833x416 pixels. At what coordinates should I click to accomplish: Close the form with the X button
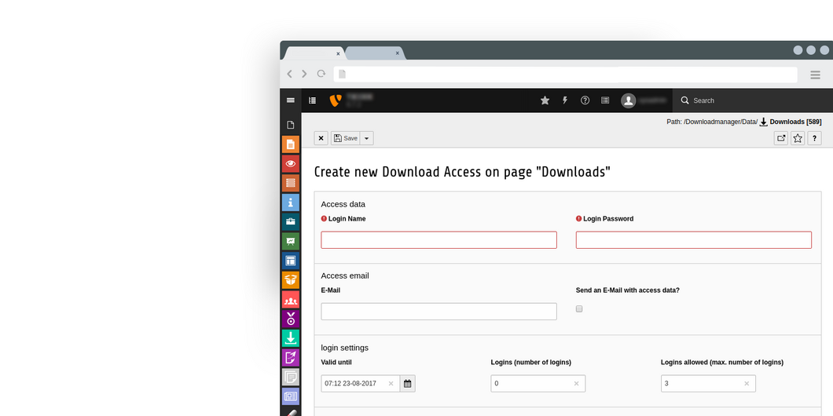[x=321, y=138]
